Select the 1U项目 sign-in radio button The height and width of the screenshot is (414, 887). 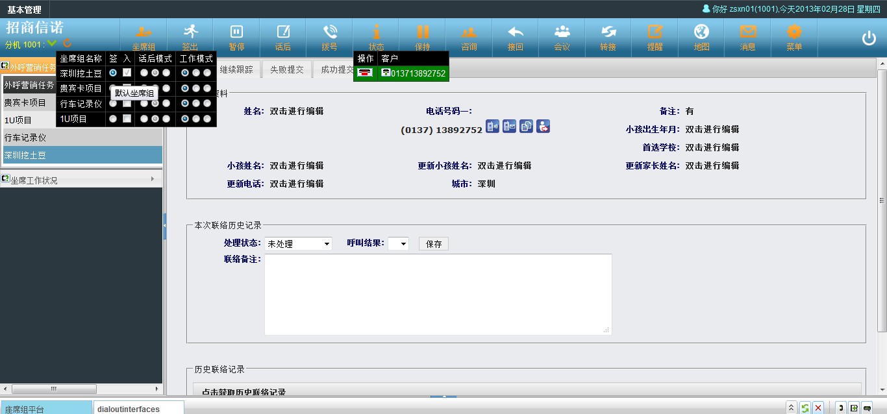coord(113,119)
